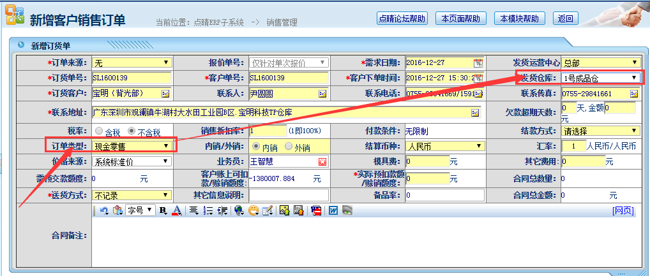Viewport: 650px width, 276px height.
Task: Select the 外销 radio button
Action: (289, 146)
